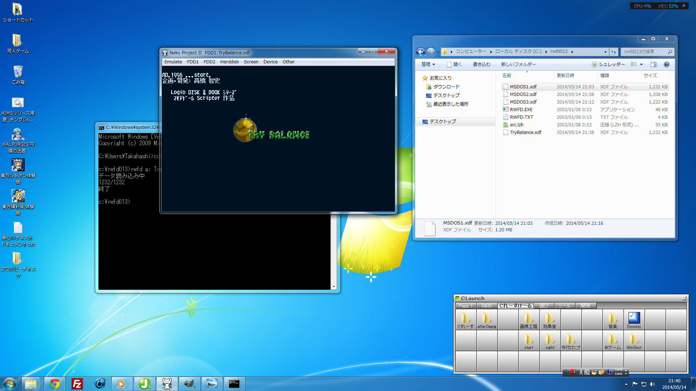Launch Domino from the CLaunch panel
This screenshot has height=391, width=696.
634,320
